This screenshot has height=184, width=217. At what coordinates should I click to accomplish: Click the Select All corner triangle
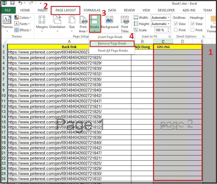(x=5, y=42)
